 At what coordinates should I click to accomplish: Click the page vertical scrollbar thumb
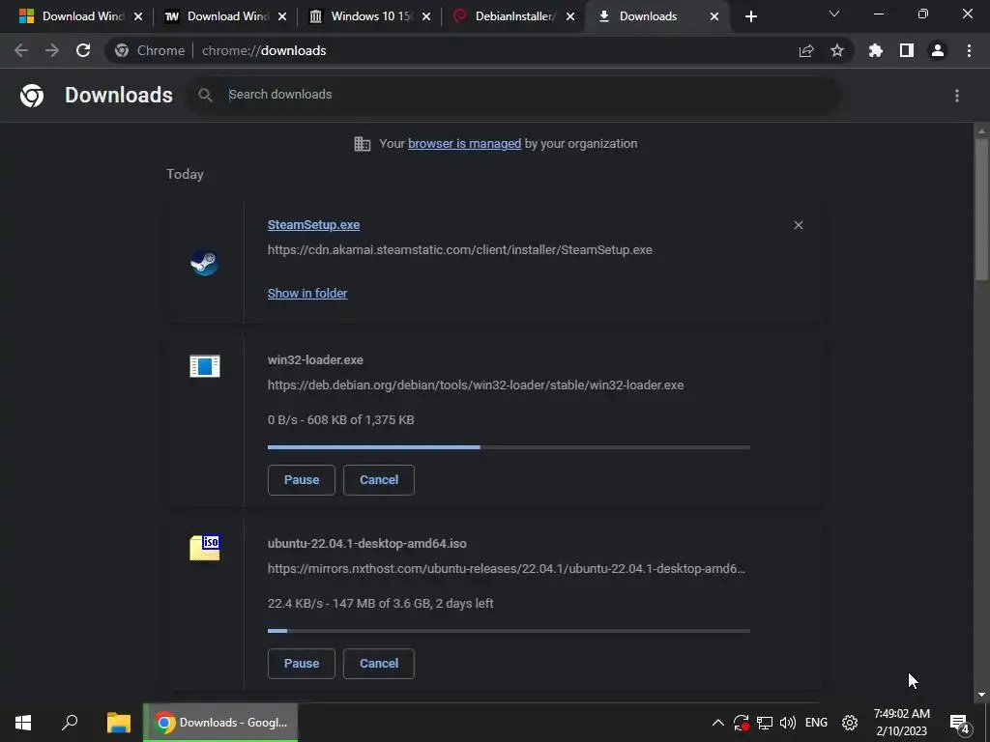point(981,209)
